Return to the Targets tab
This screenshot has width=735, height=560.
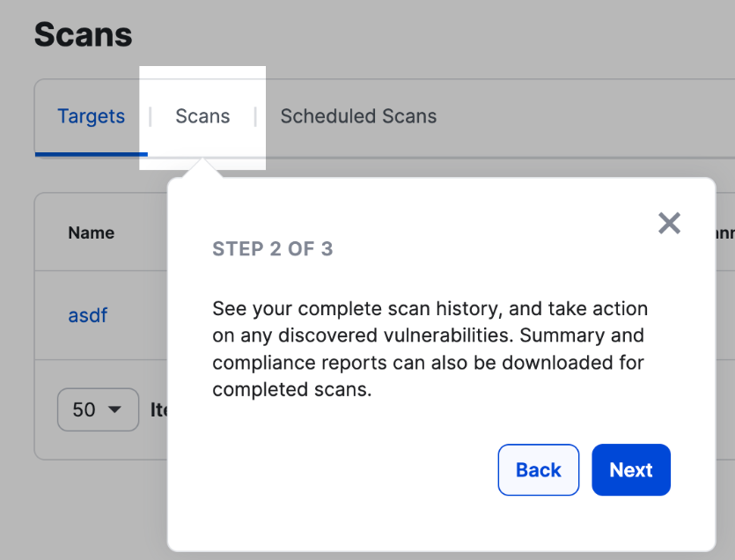click(91, 116)
